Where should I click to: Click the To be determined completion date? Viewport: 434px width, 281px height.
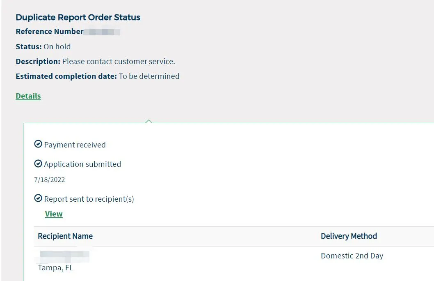[x=149, y=76]
